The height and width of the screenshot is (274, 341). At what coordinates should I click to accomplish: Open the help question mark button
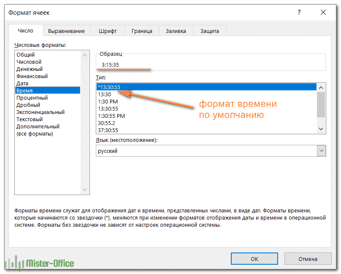click(300, 12)
